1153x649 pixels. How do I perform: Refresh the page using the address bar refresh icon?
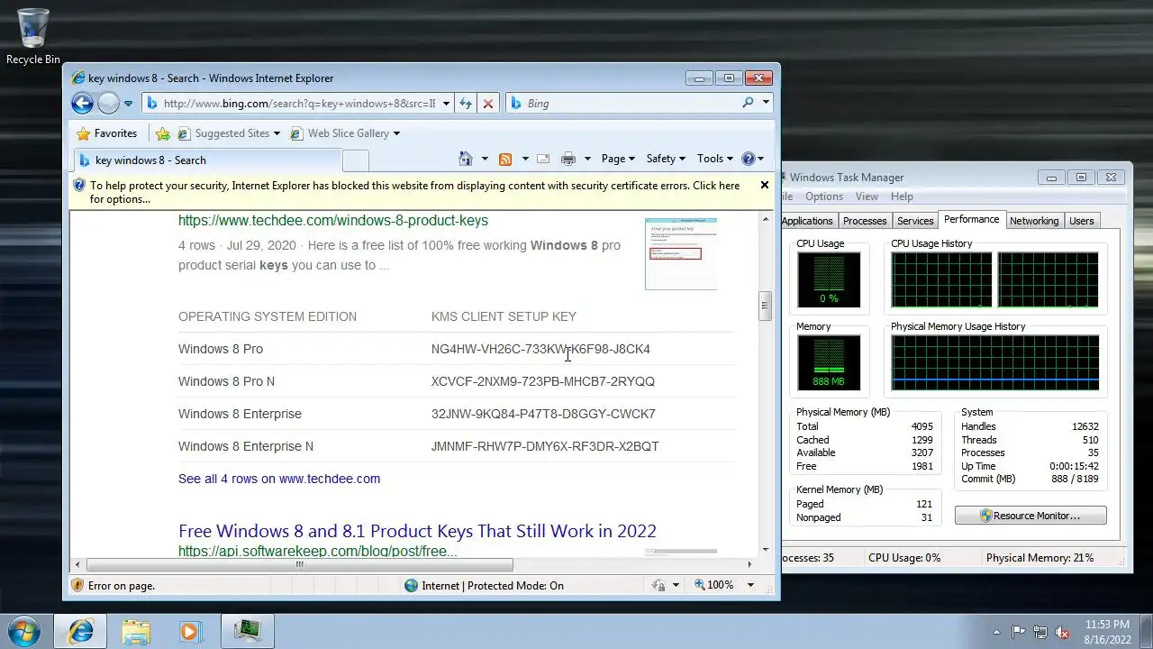click(466, 103)
